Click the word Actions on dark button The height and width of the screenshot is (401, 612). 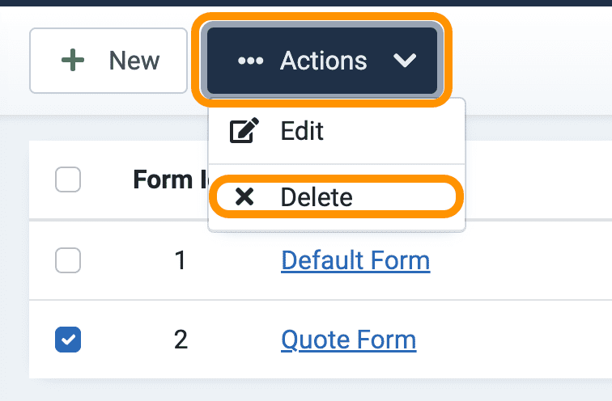point(324,61)
